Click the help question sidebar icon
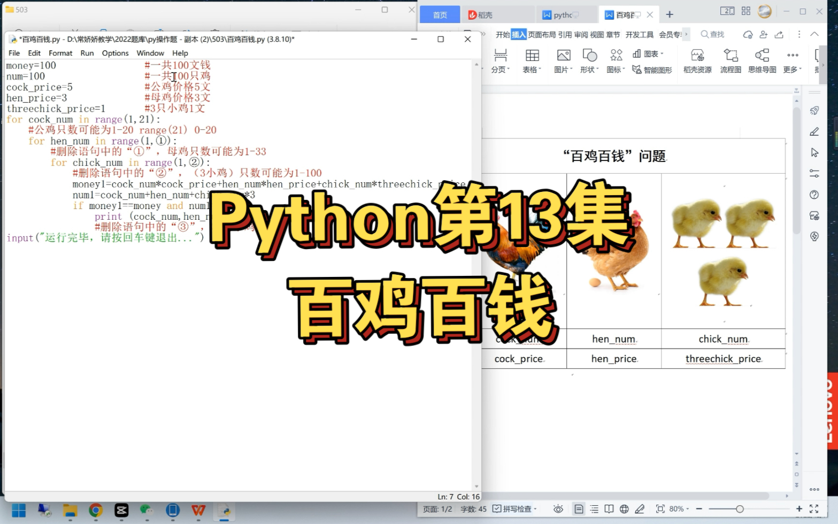Screen dimensions: 838x524 click(x=814, y=195)
